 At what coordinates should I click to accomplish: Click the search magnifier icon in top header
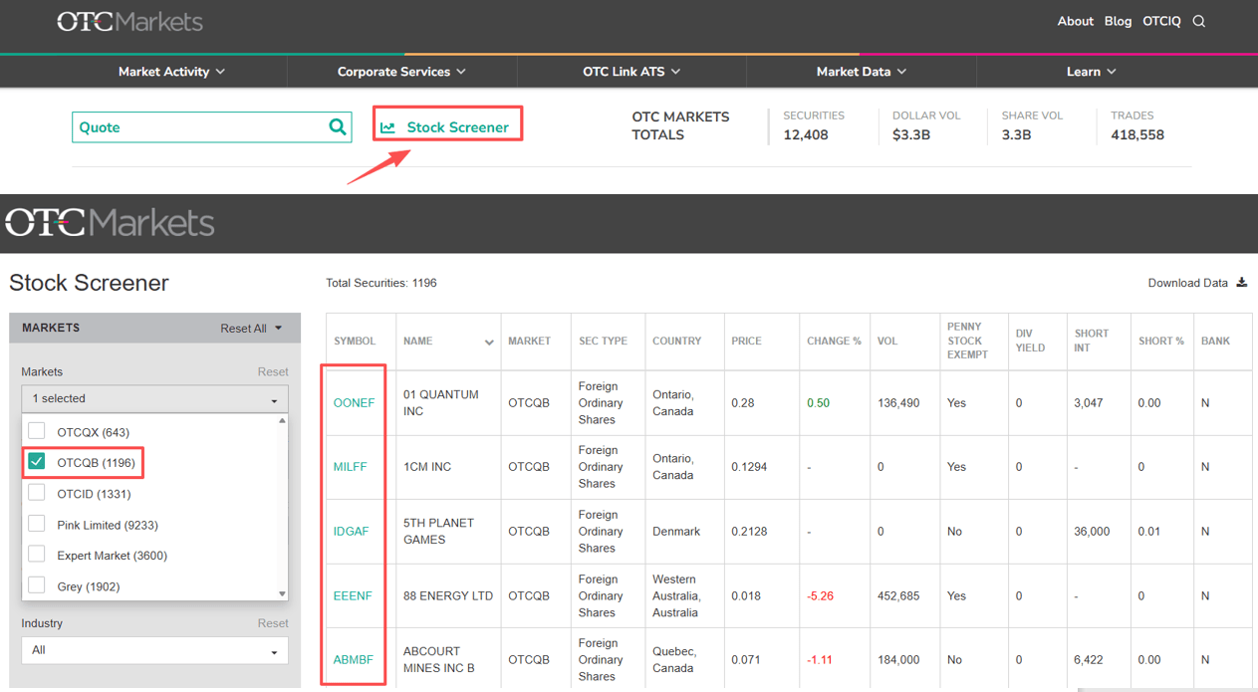pos(1199,21)
